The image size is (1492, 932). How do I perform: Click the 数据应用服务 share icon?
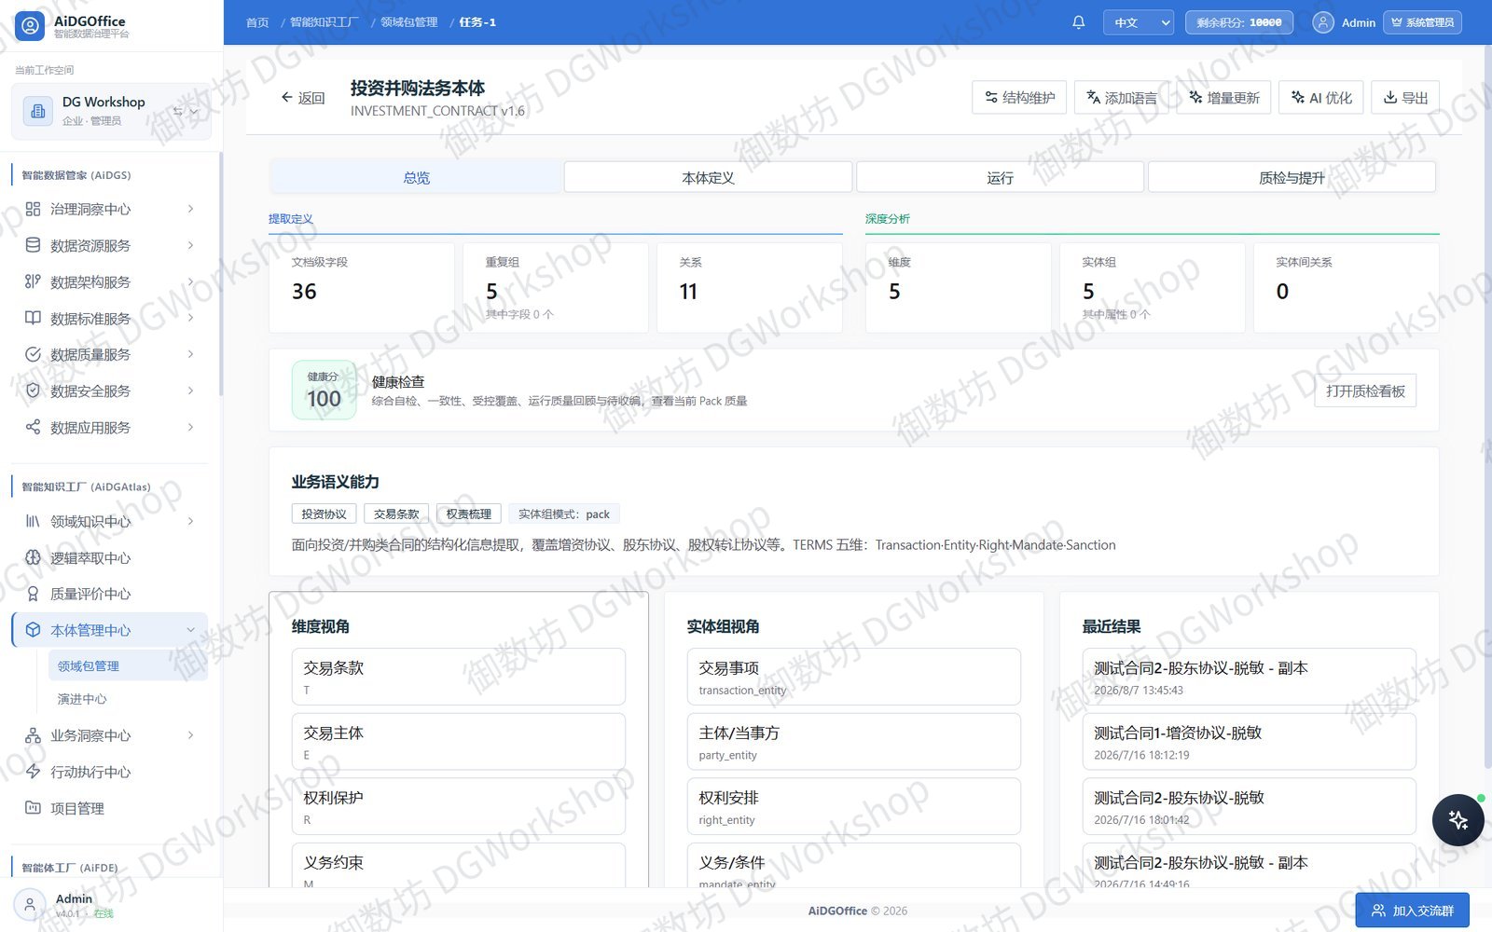[x=33, y=427]
